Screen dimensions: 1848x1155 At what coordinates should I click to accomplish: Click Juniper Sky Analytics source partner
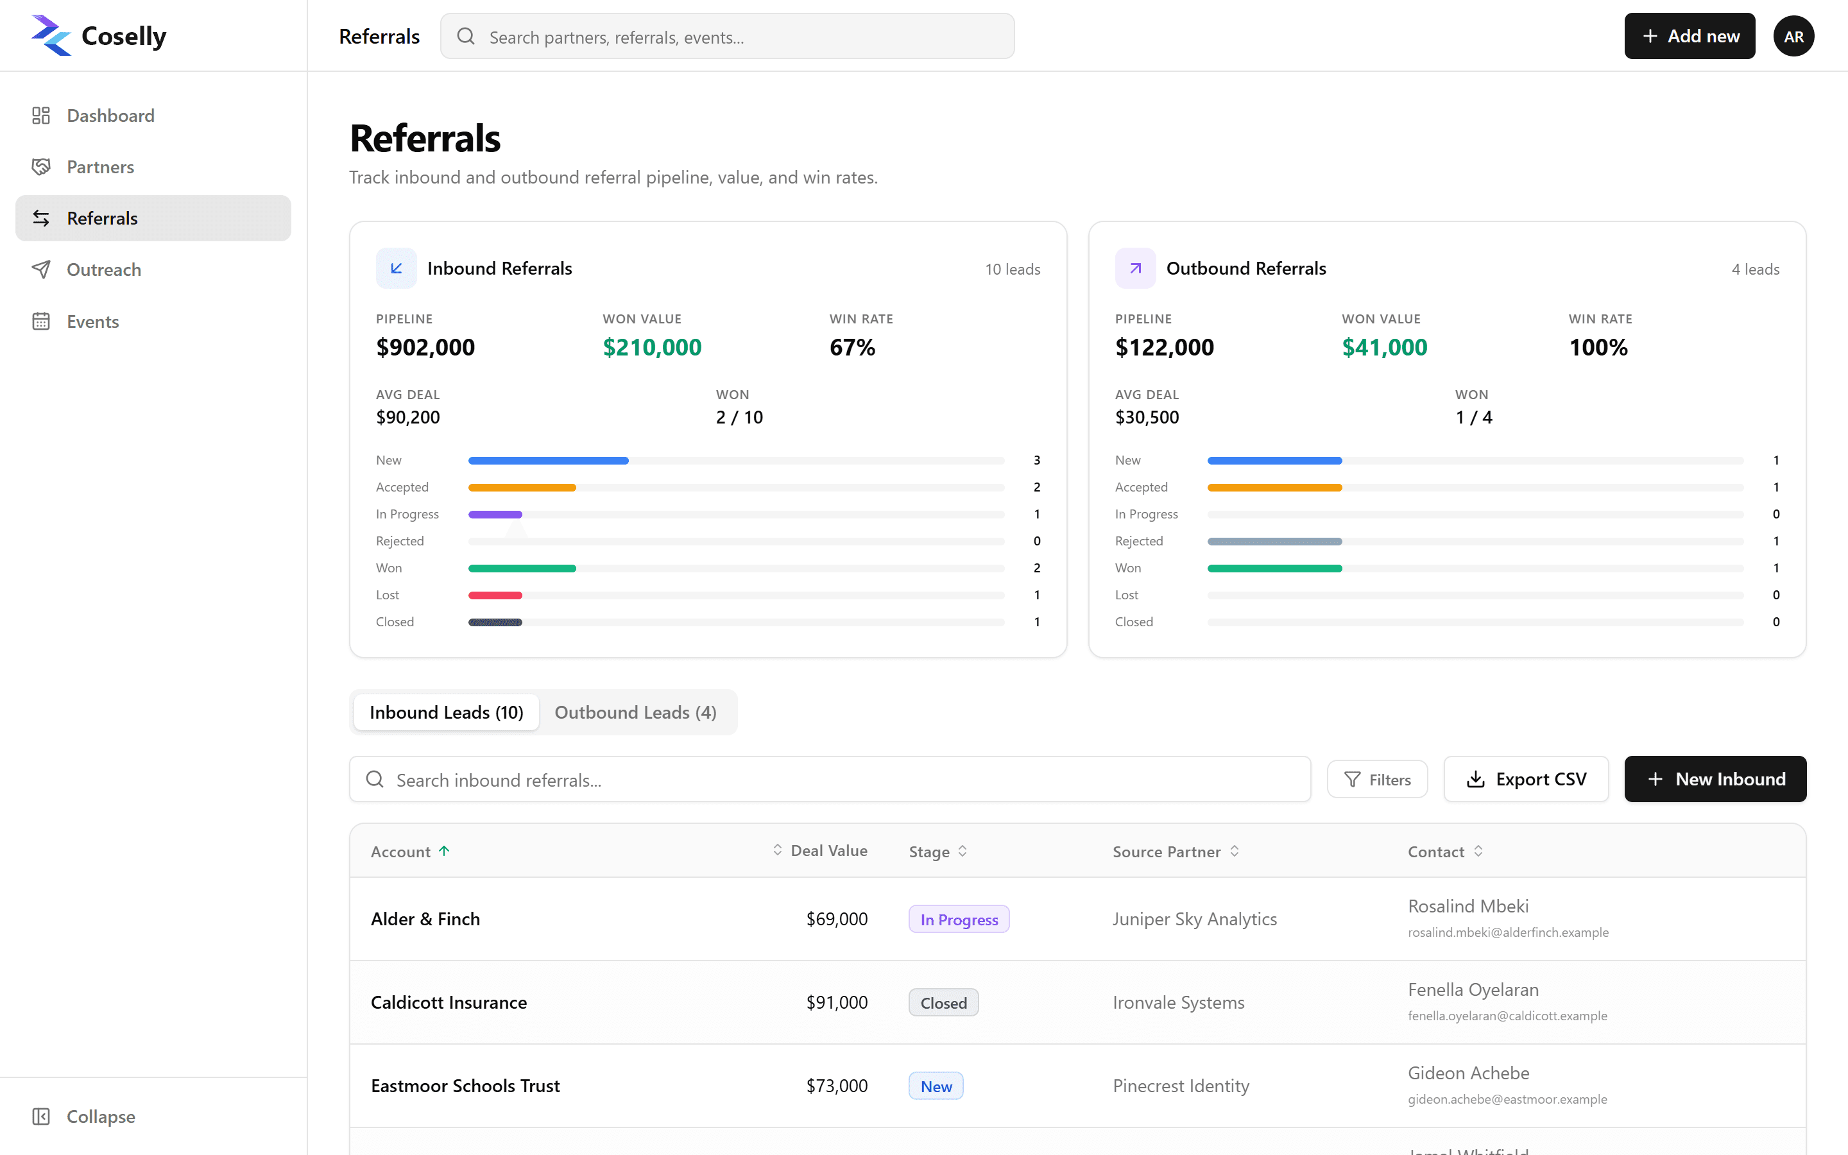coord(1194,919)
